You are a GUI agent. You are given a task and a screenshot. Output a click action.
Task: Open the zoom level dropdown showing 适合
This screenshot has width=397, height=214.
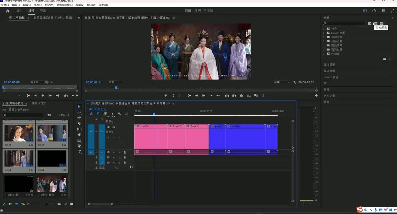point(116,82)
